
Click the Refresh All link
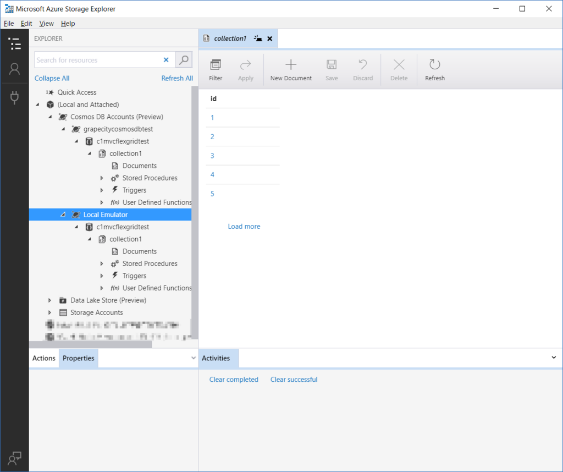coord(177,78)
